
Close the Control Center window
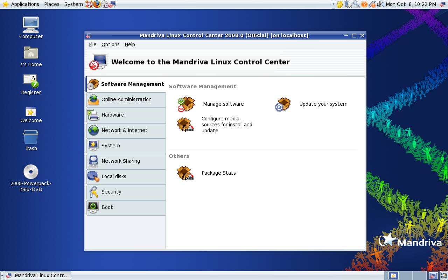pos(362,35)
